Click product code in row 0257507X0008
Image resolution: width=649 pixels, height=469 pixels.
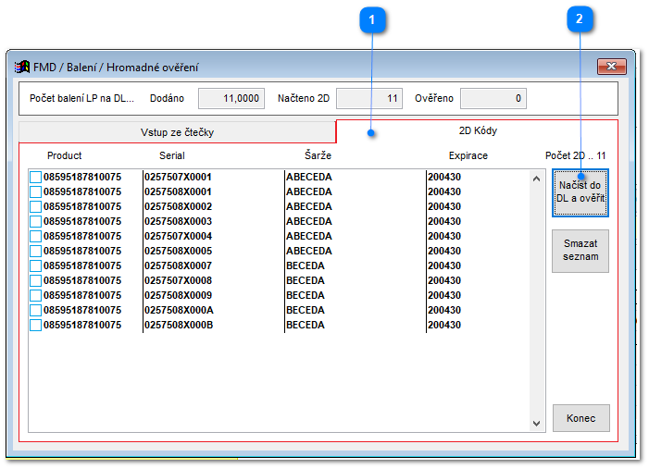pos(82,281)
